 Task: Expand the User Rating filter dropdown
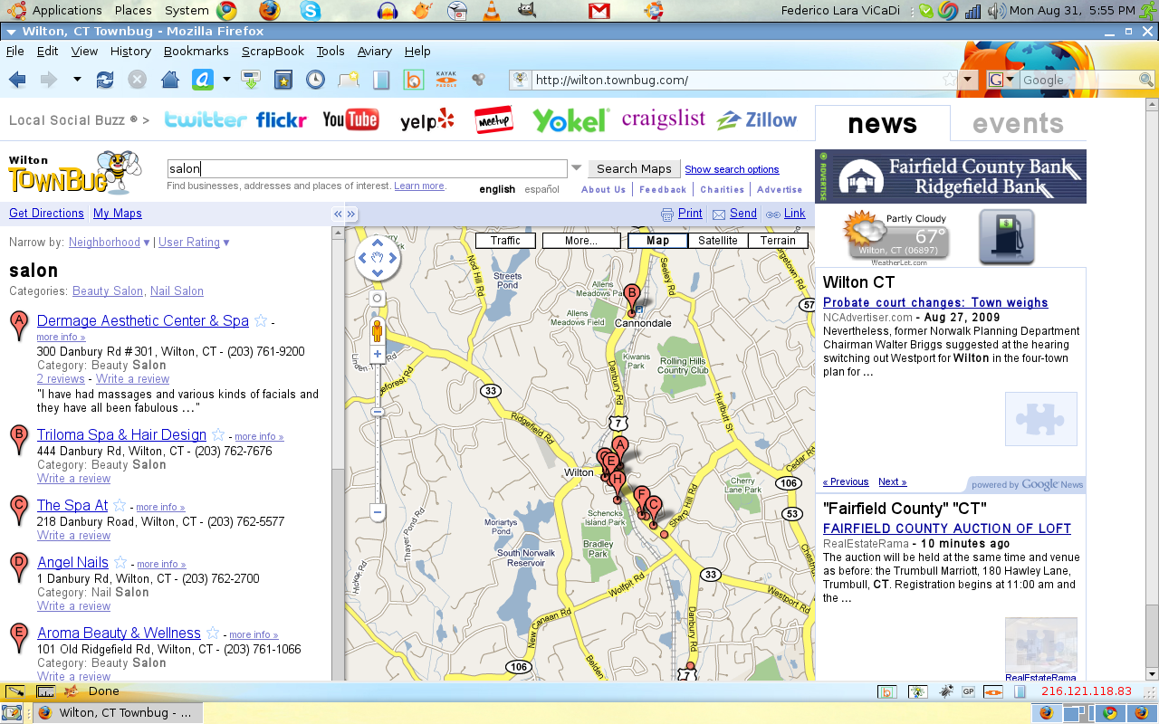(225, 243)
